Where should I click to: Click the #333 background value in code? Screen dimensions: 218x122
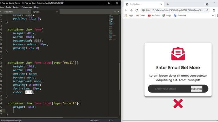coord(38,41)
